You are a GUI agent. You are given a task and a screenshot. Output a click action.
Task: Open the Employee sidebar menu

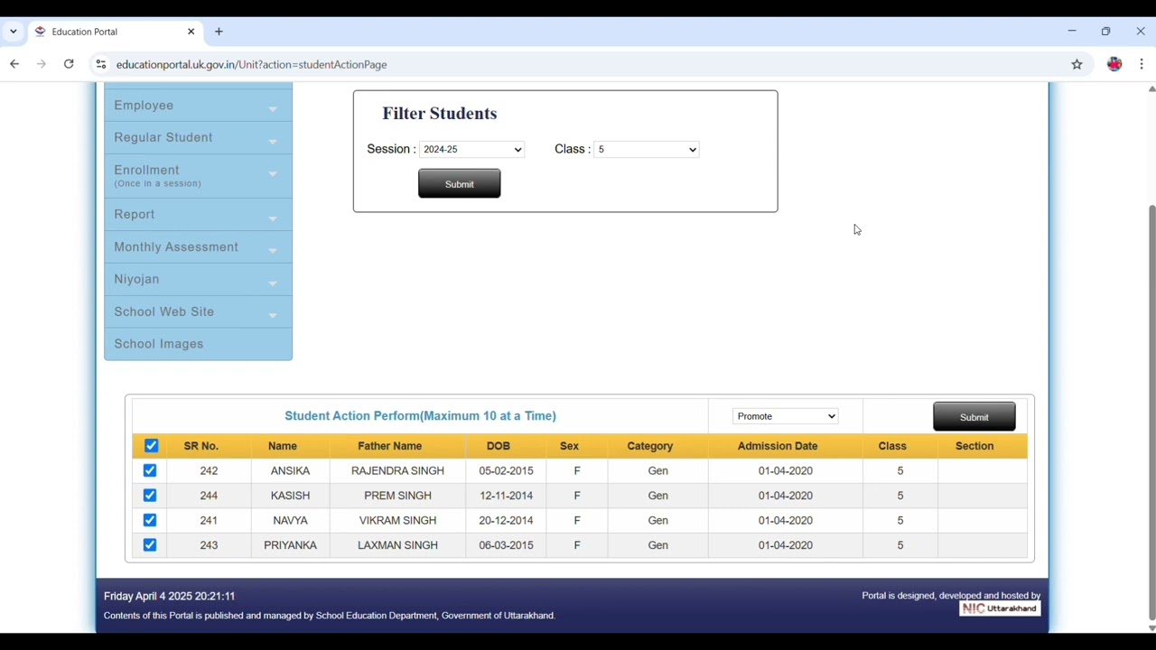click(x=198, y=106)
